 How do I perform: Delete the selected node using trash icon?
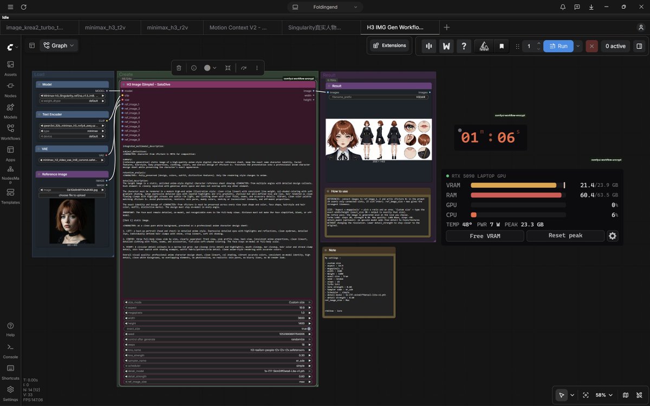click(x=179, y=68)
